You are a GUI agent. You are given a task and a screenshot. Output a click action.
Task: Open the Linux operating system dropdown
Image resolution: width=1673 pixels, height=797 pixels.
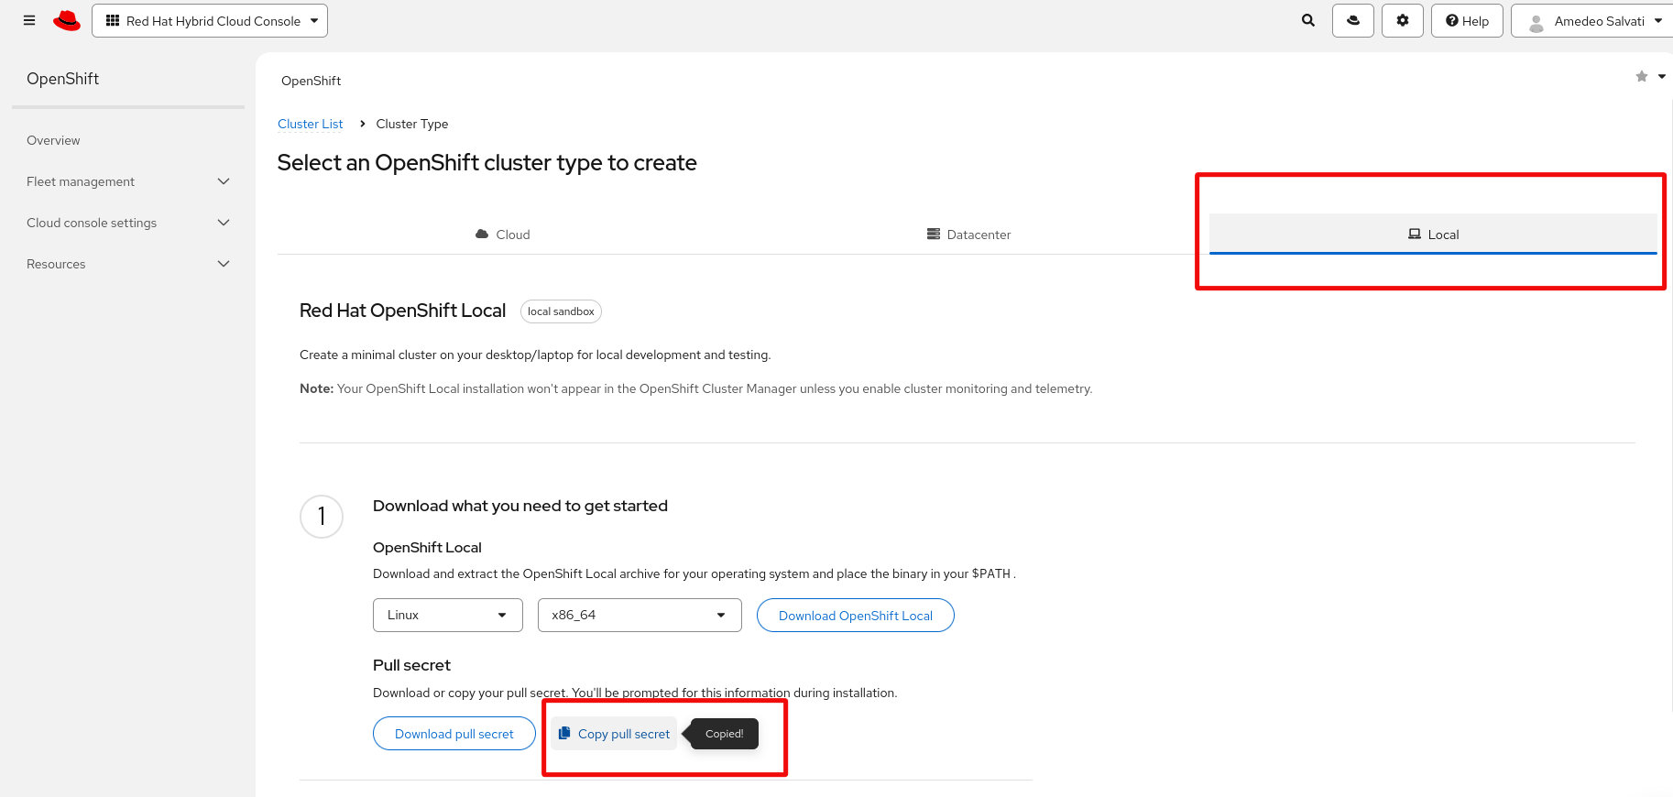point(448,615)
